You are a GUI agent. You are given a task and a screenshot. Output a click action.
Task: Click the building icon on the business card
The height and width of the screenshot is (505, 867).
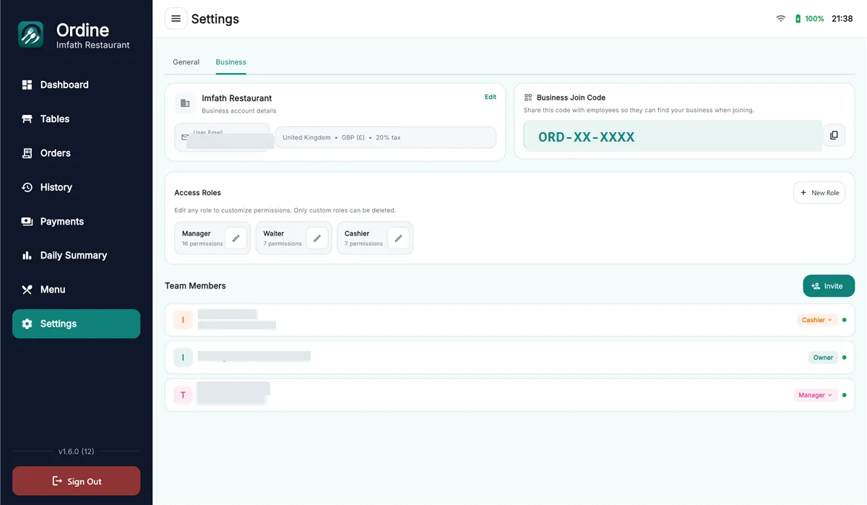[x=185, y=103]
